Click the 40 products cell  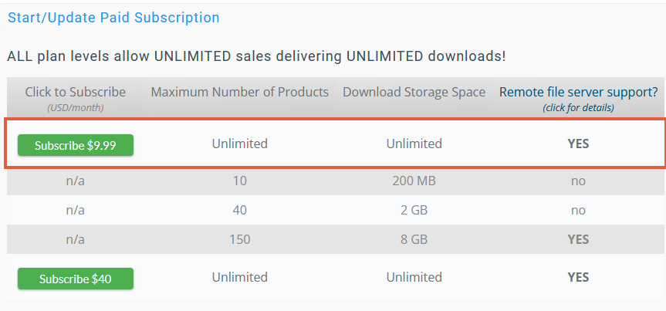(x=240, y=210)
